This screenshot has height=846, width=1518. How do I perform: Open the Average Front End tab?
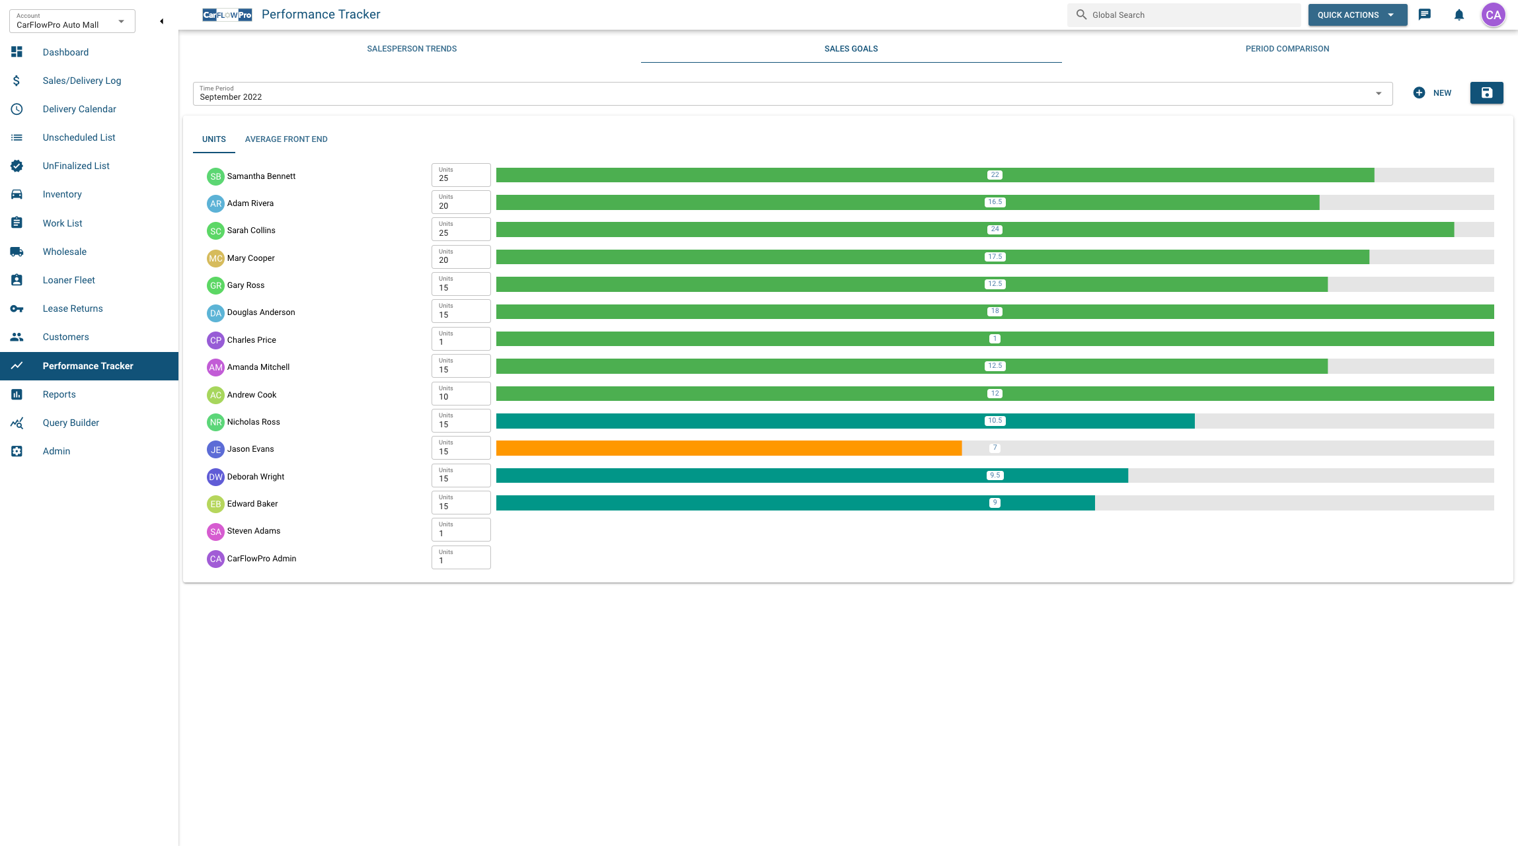286,139
